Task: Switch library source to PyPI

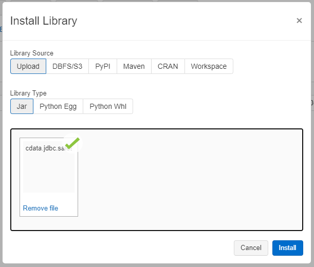Action: 103,66
